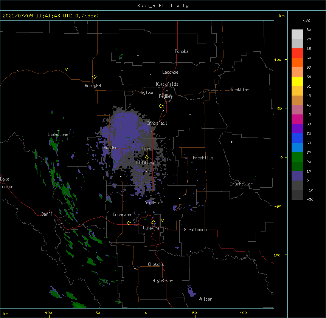Click the yellow diamond marker above Calgary label

coord(153,222)
